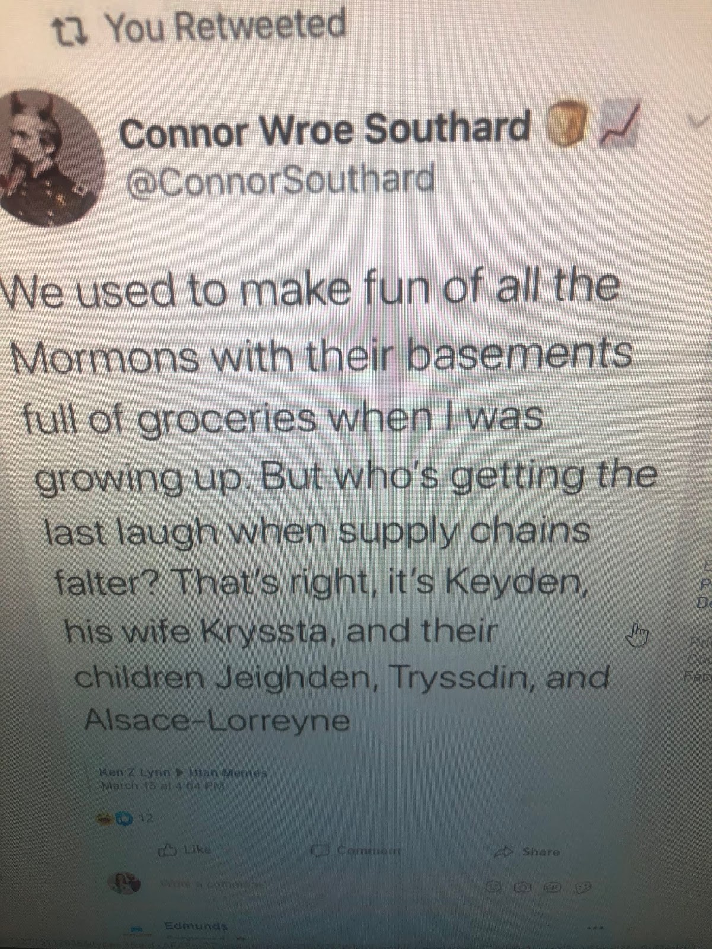Click the Connor Wroe Southard display name
The height and width of the screenshot is (949, 712).
click(x=325, y=129)
